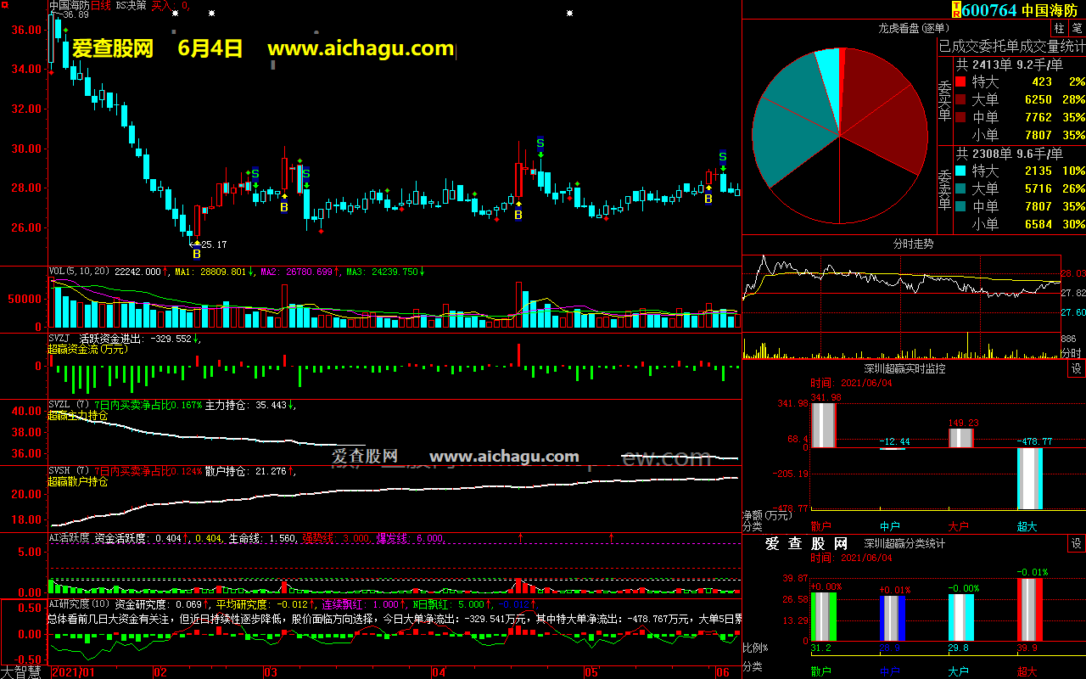Click the BS决策 indicator label
Viewport: 1086px width, 679px height.
pos(130,6)
